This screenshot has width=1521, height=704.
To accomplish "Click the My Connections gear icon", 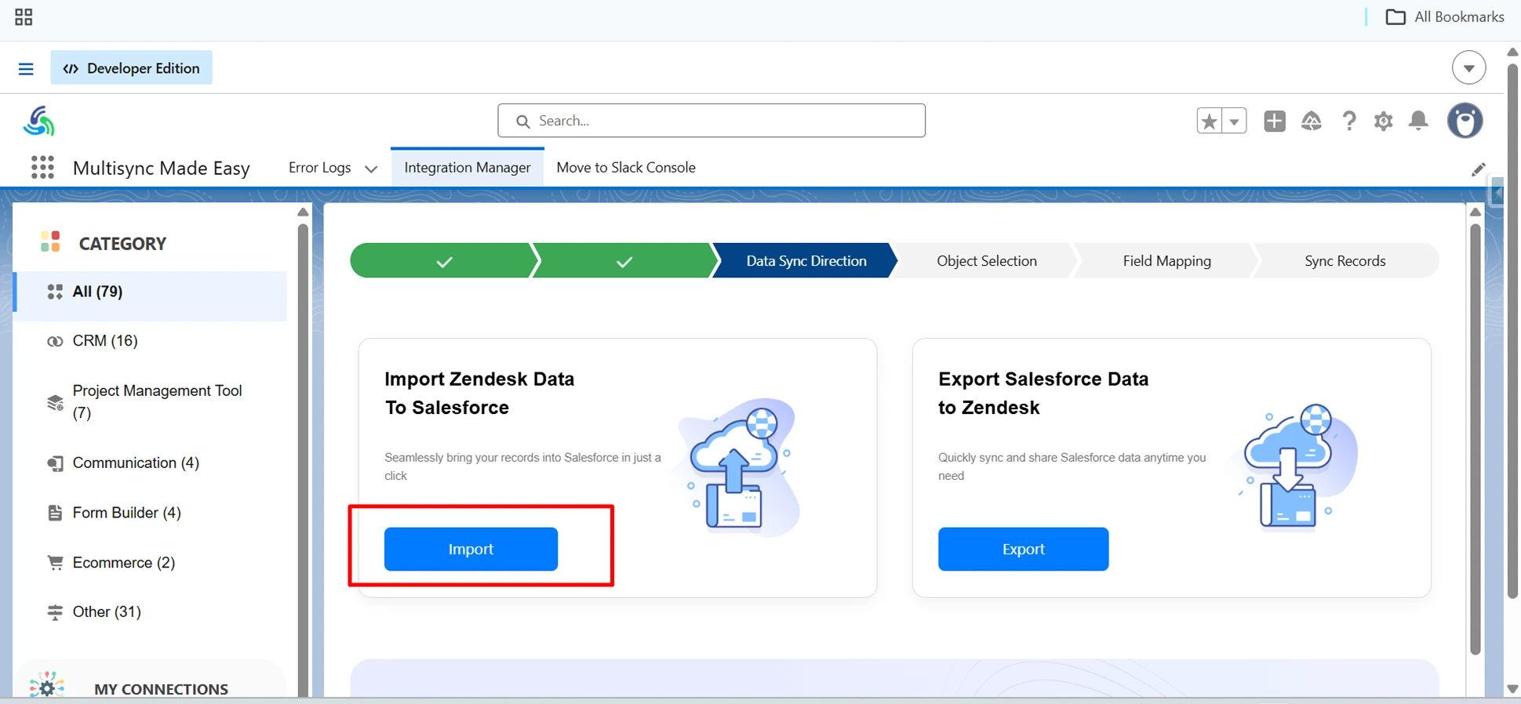I will (46, 687).
